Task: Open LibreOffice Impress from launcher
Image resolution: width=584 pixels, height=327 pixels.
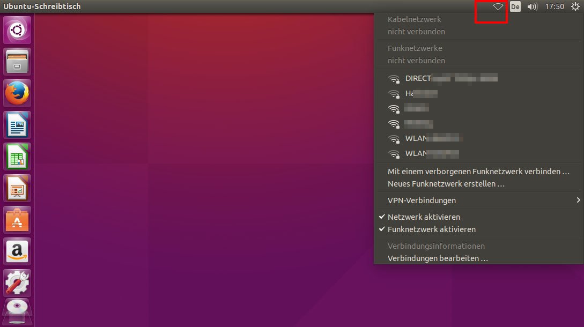Action: tap(17, 188)
